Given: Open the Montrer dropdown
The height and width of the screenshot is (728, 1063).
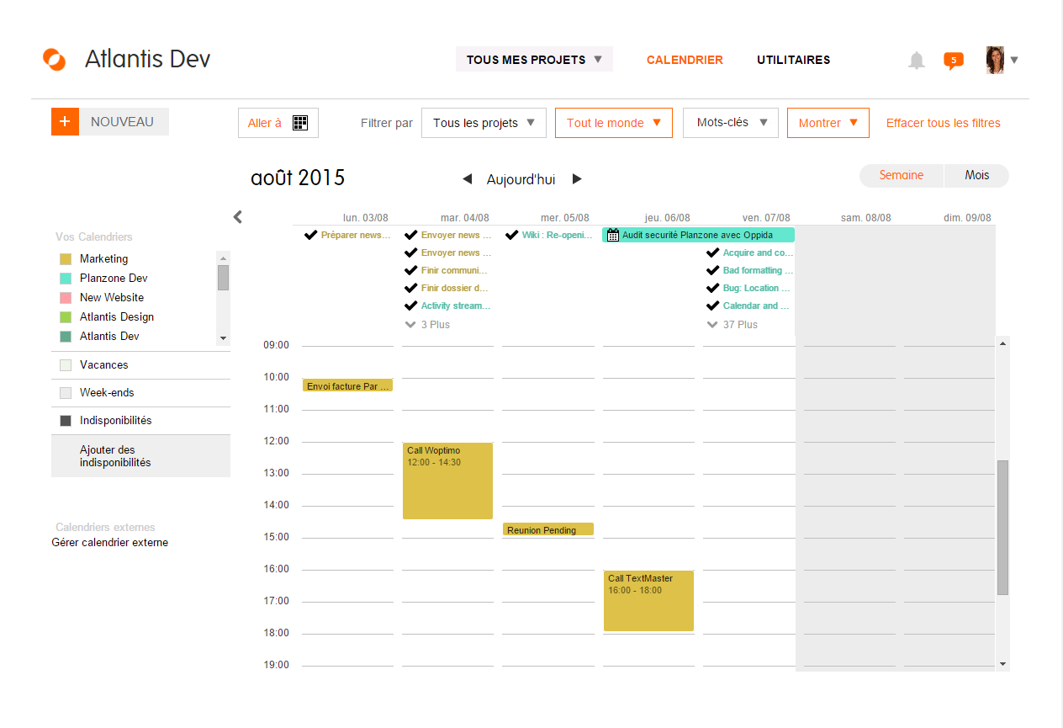Looking at the screenshot, I should pos(828,123).
